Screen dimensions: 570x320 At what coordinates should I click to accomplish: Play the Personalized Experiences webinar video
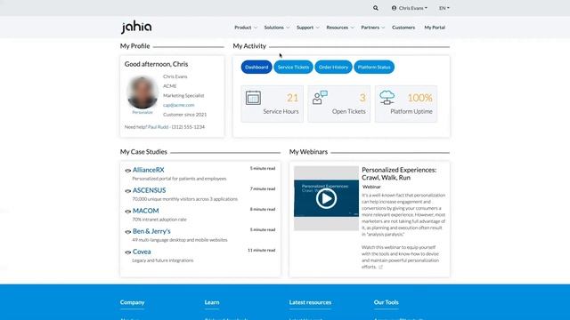coord(326,198)
